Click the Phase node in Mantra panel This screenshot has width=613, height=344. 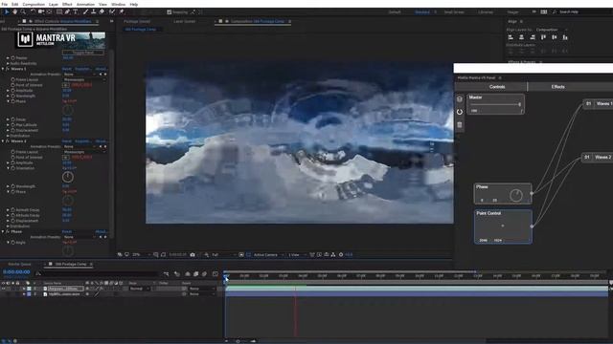(x=503, y=193)
